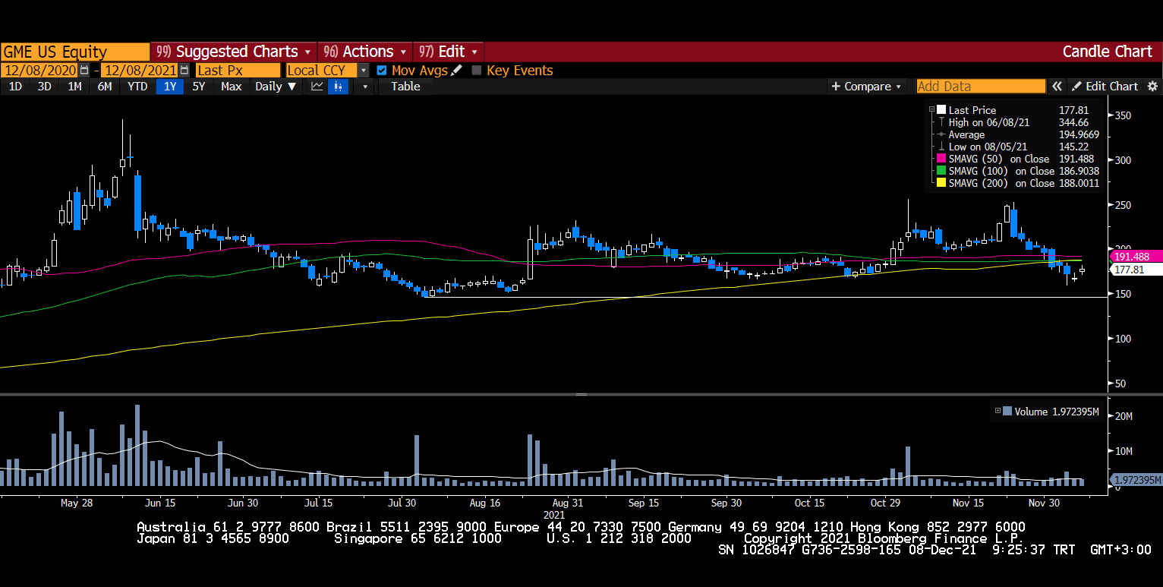Image resolution: width=1163 pixels, height=587 pixels.
Task: Click the GME US Equity security field
Action: [75, 52]
